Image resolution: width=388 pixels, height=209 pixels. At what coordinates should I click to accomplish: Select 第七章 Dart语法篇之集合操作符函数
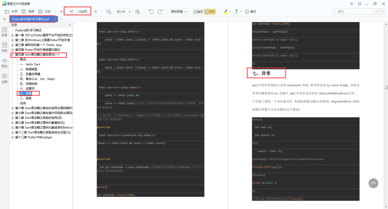pyautogui.click(x=44, y=113)
